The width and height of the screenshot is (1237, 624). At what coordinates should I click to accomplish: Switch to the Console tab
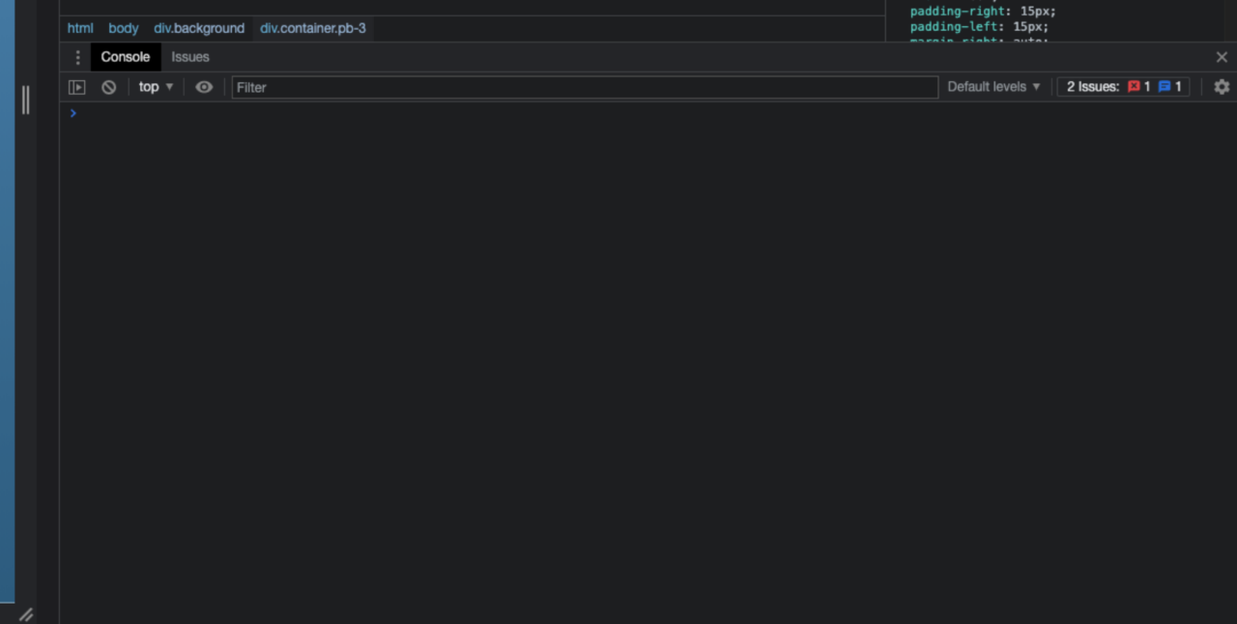point(126,57)
